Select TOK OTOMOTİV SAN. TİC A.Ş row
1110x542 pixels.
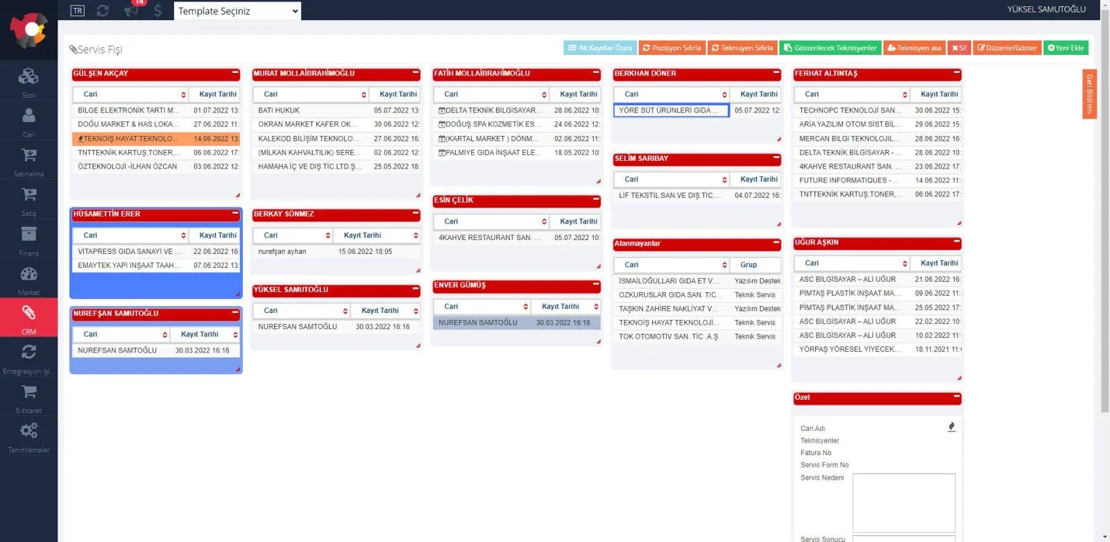point(697,337)
